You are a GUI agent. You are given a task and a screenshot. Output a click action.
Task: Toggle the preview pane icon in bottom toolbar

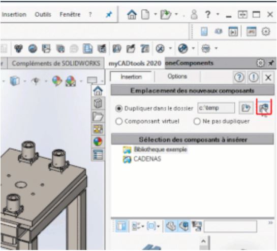(121, 226)
